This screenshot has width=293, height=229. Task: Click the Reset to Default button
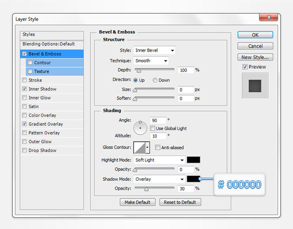click(x=180, y=202)
